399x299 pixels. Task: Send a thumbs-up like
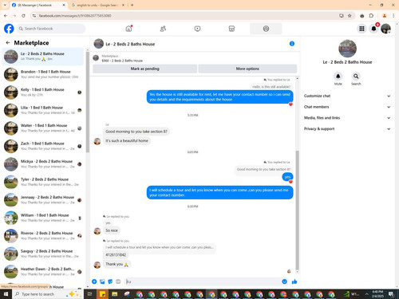[x=294, y=281]
